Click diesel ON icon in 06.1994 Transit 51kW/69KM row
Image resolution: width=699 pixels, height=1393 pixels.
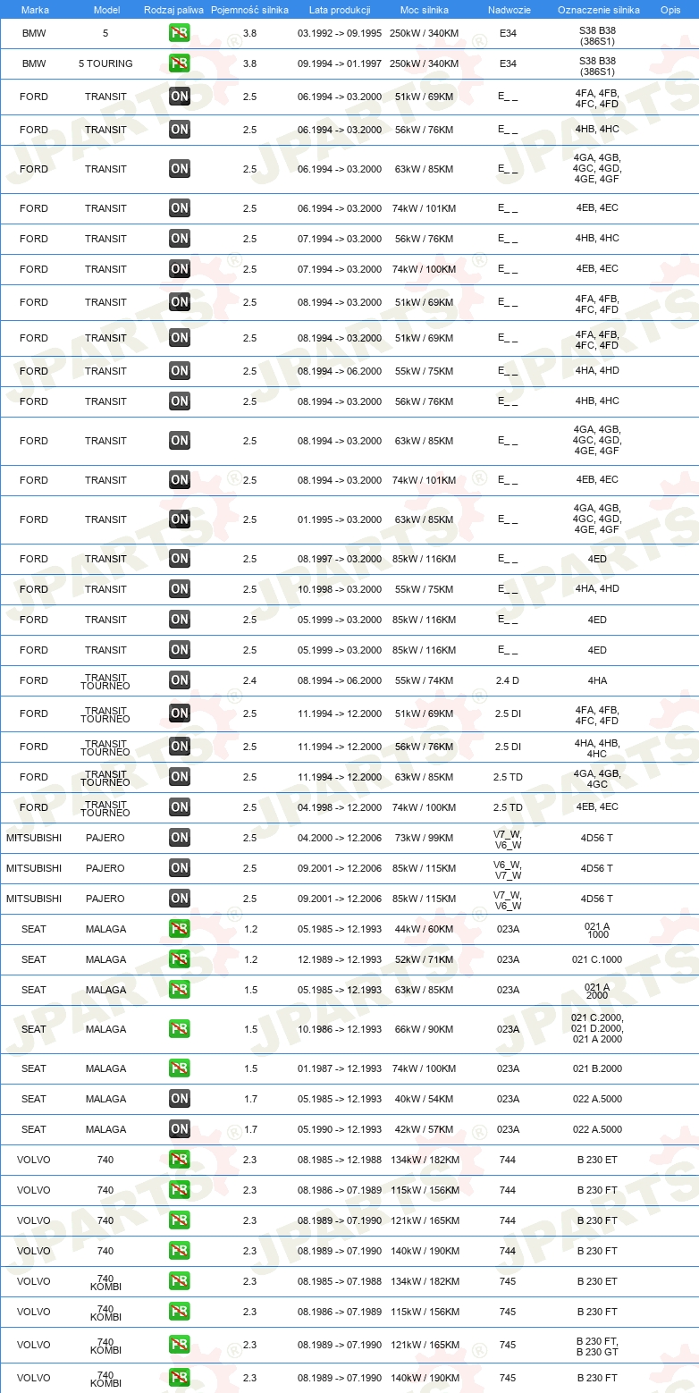tap(180, 97)
